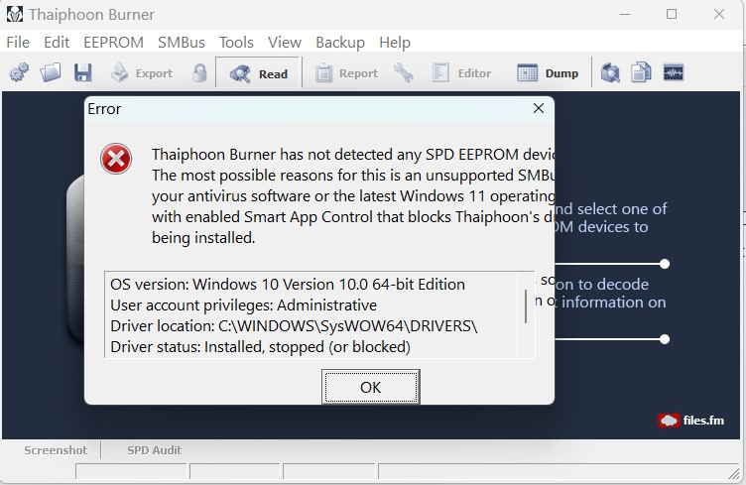Maximize the Thaiphoon Burner window

pyautogui.click(x=672, y=14)
